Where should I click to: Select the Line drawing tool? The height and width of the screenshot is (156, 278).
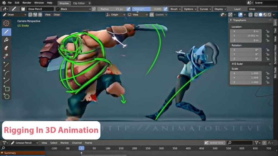coord(7,64)
